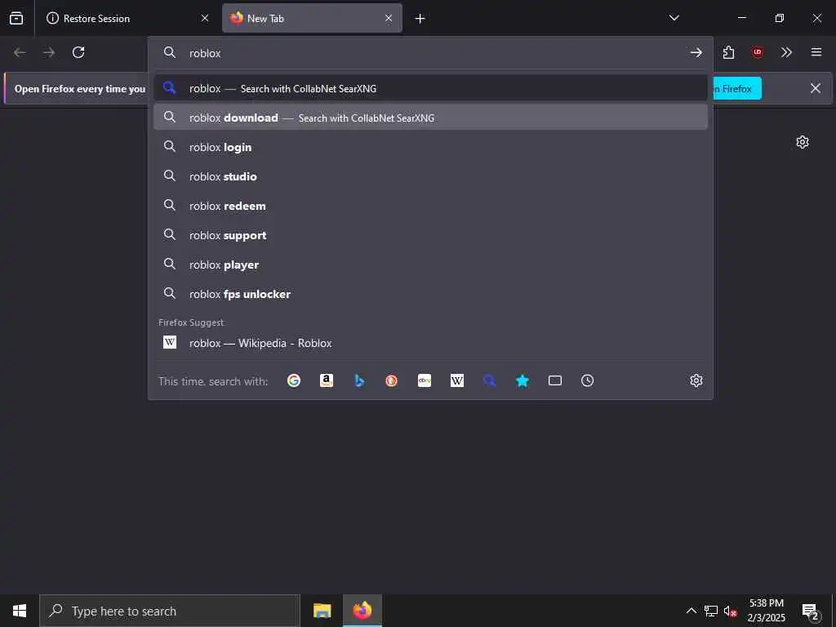The height and width of the screenshot is (627, 836).
Task: Search bookmarks via the star icon
Action: (522, 380)
